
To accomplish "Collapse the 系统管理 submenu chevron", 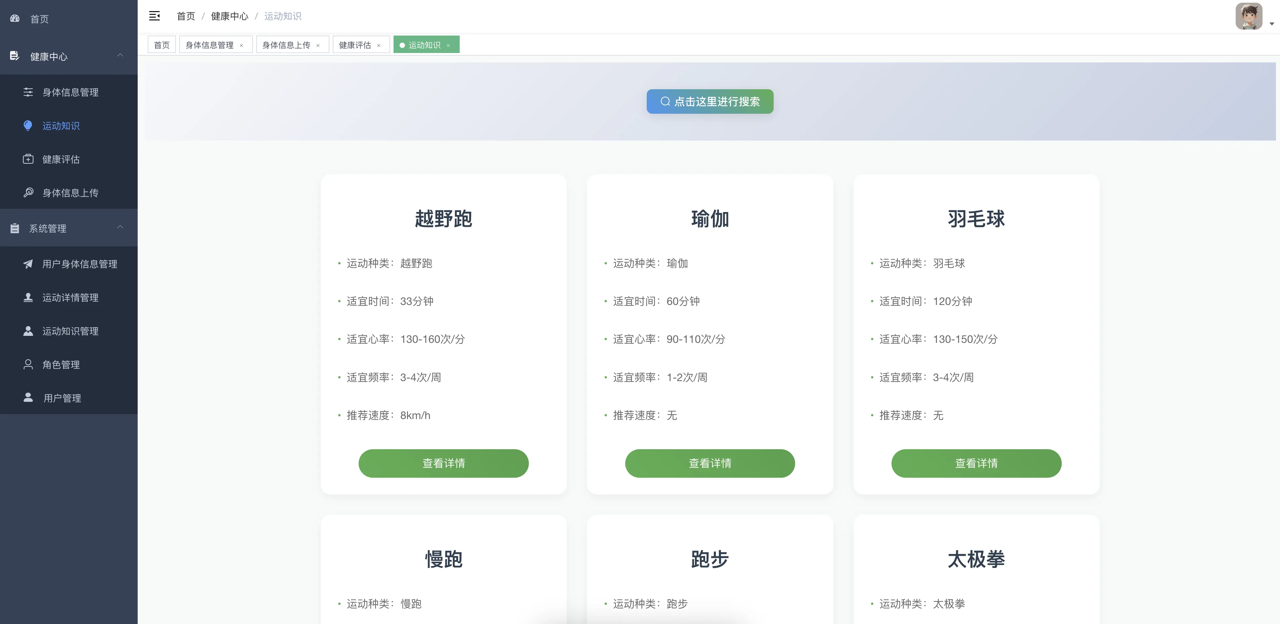I will click(x=120, y=227).
